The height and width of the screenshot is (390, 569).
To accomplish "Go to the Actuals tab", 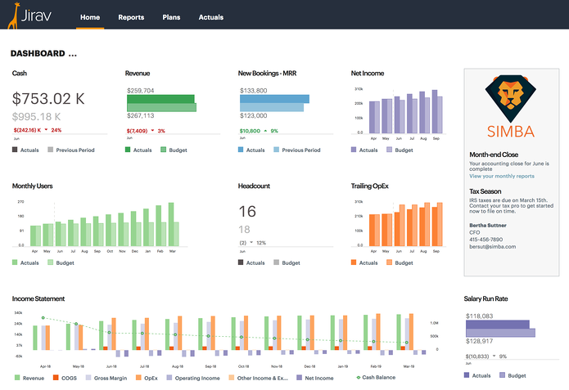I will coord(211,17).
